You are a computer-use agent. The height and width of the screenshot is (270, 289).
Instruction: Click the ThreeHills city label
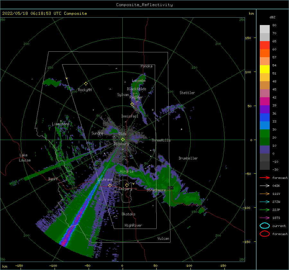click(161, 140)
